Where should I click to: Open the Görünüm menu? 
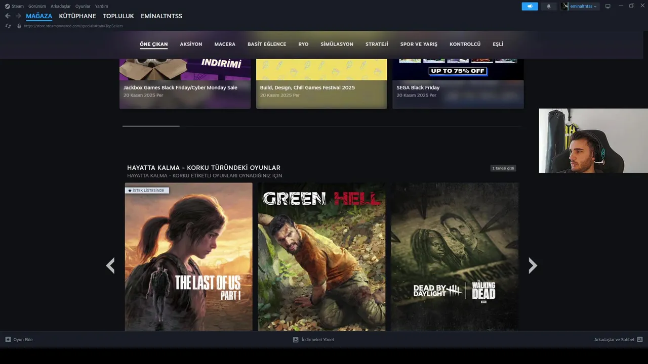(37, 6)
